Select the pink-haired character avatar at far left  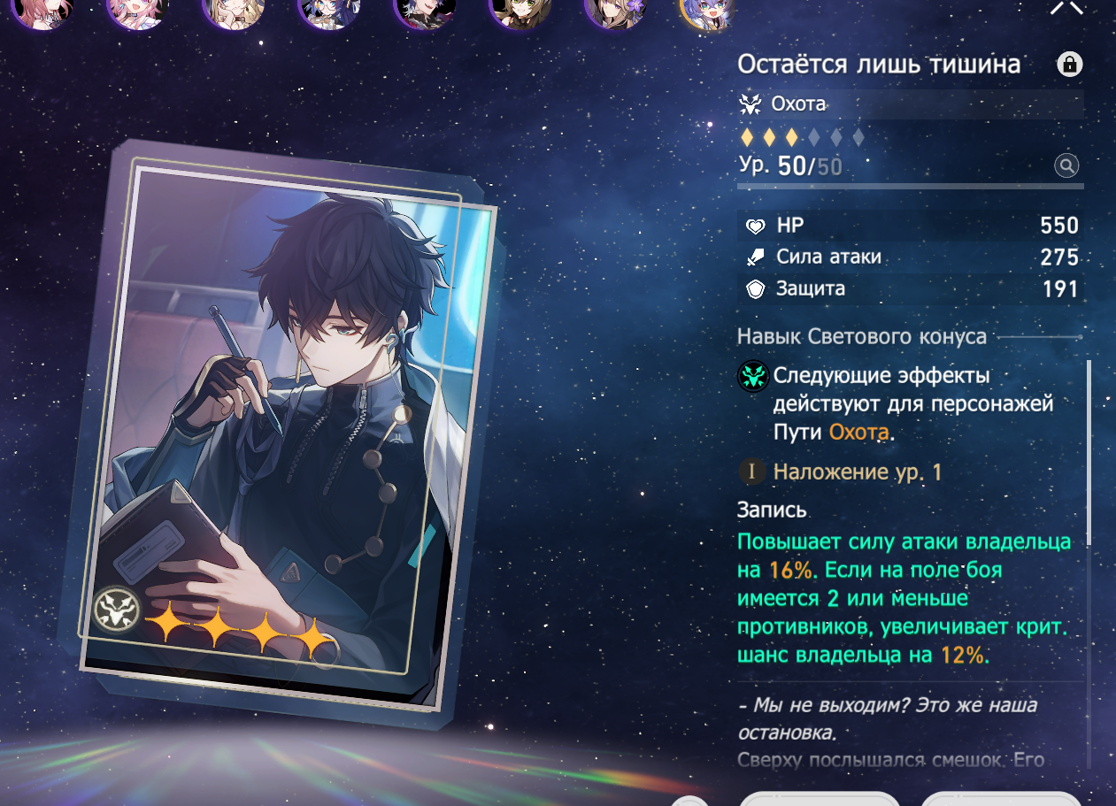tap(41, 11)
